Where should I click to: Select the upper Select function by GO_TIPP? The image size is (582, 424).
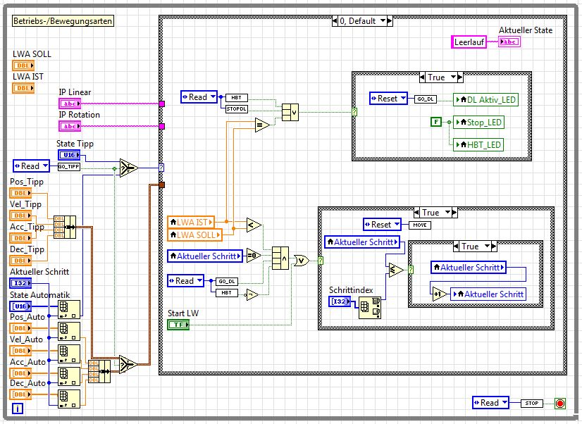point(128,168)
